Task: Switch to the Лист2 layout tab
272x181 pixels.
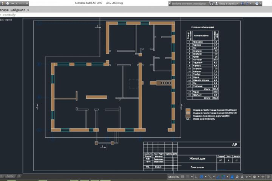Action: pyautogui.click(x=10, y=176)
